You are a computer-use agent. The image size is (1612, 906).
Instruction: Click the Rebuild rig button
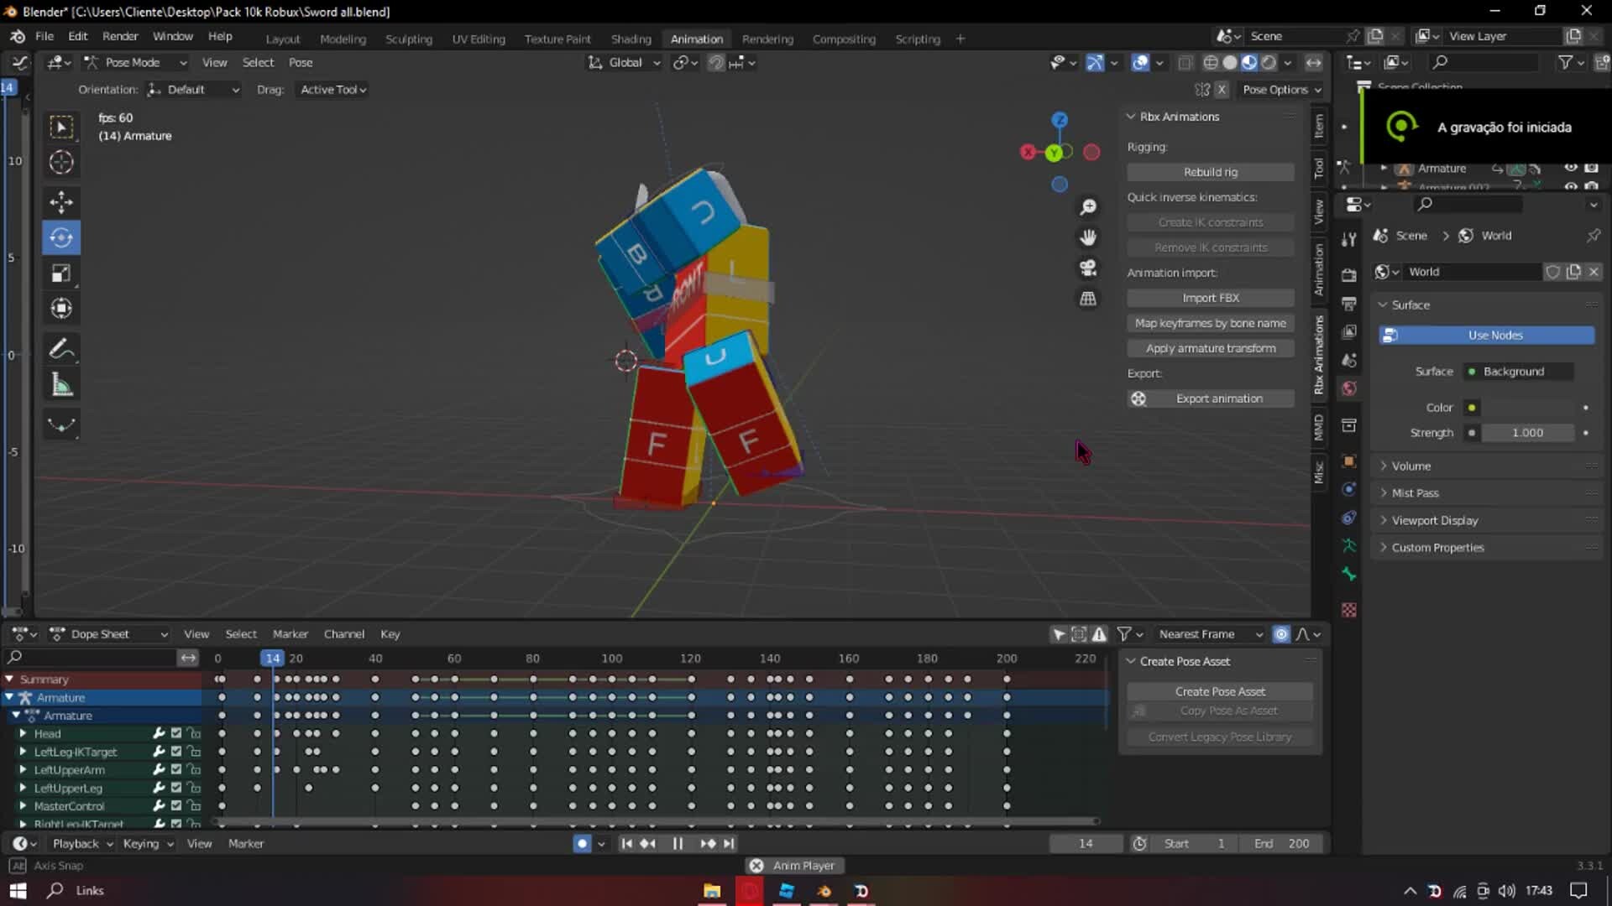click(1210, 172)
